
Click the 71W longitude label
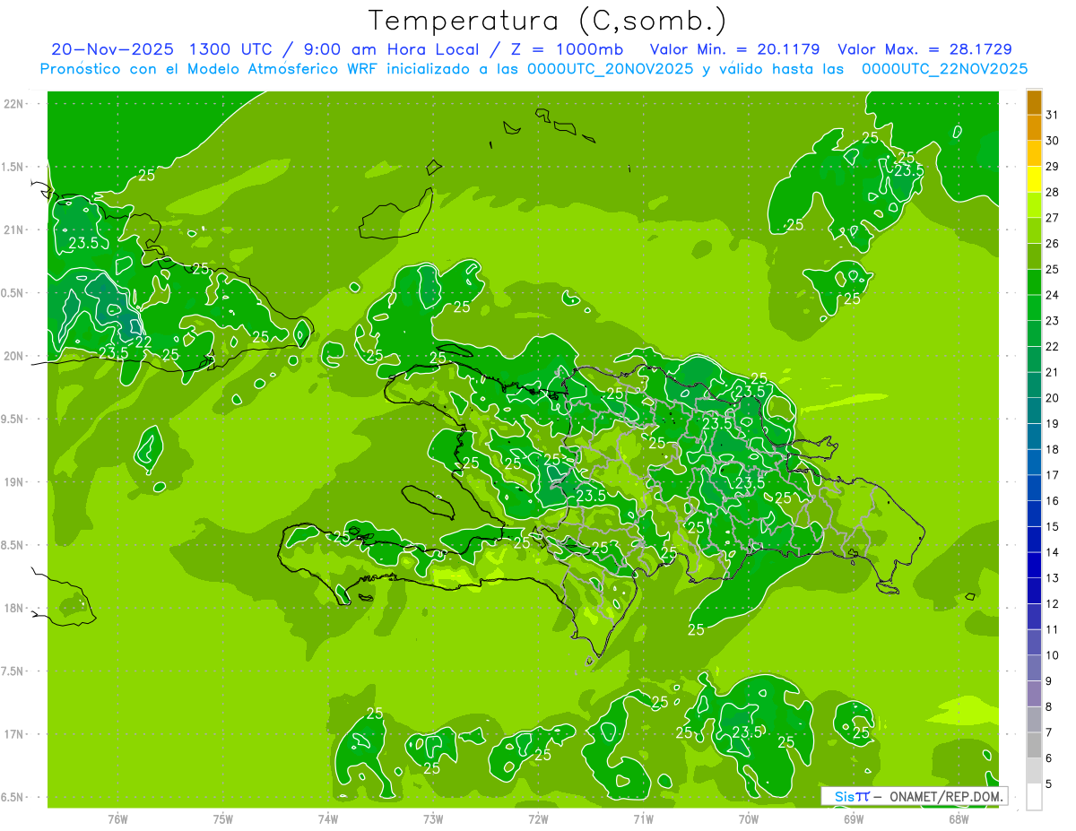643,818
